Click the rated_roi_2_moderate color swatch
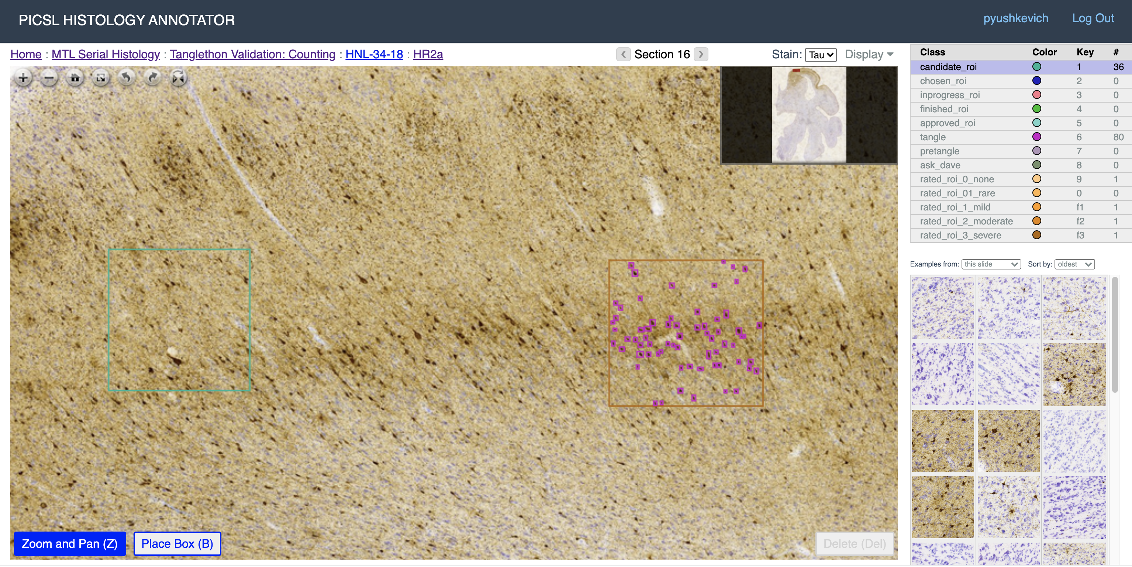Image resolution: width=1132 pixels, height=567 pixels. [x=1037, y=221]
